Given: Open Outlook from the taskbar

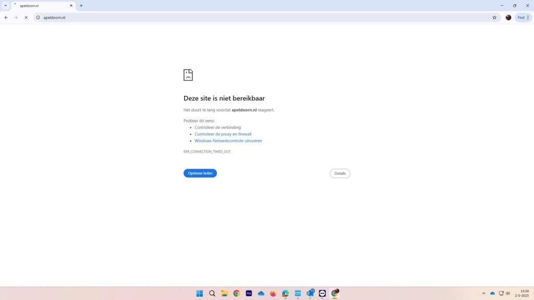Looking at the screenshot, I should pyautogui.click(x=310, y=293).
